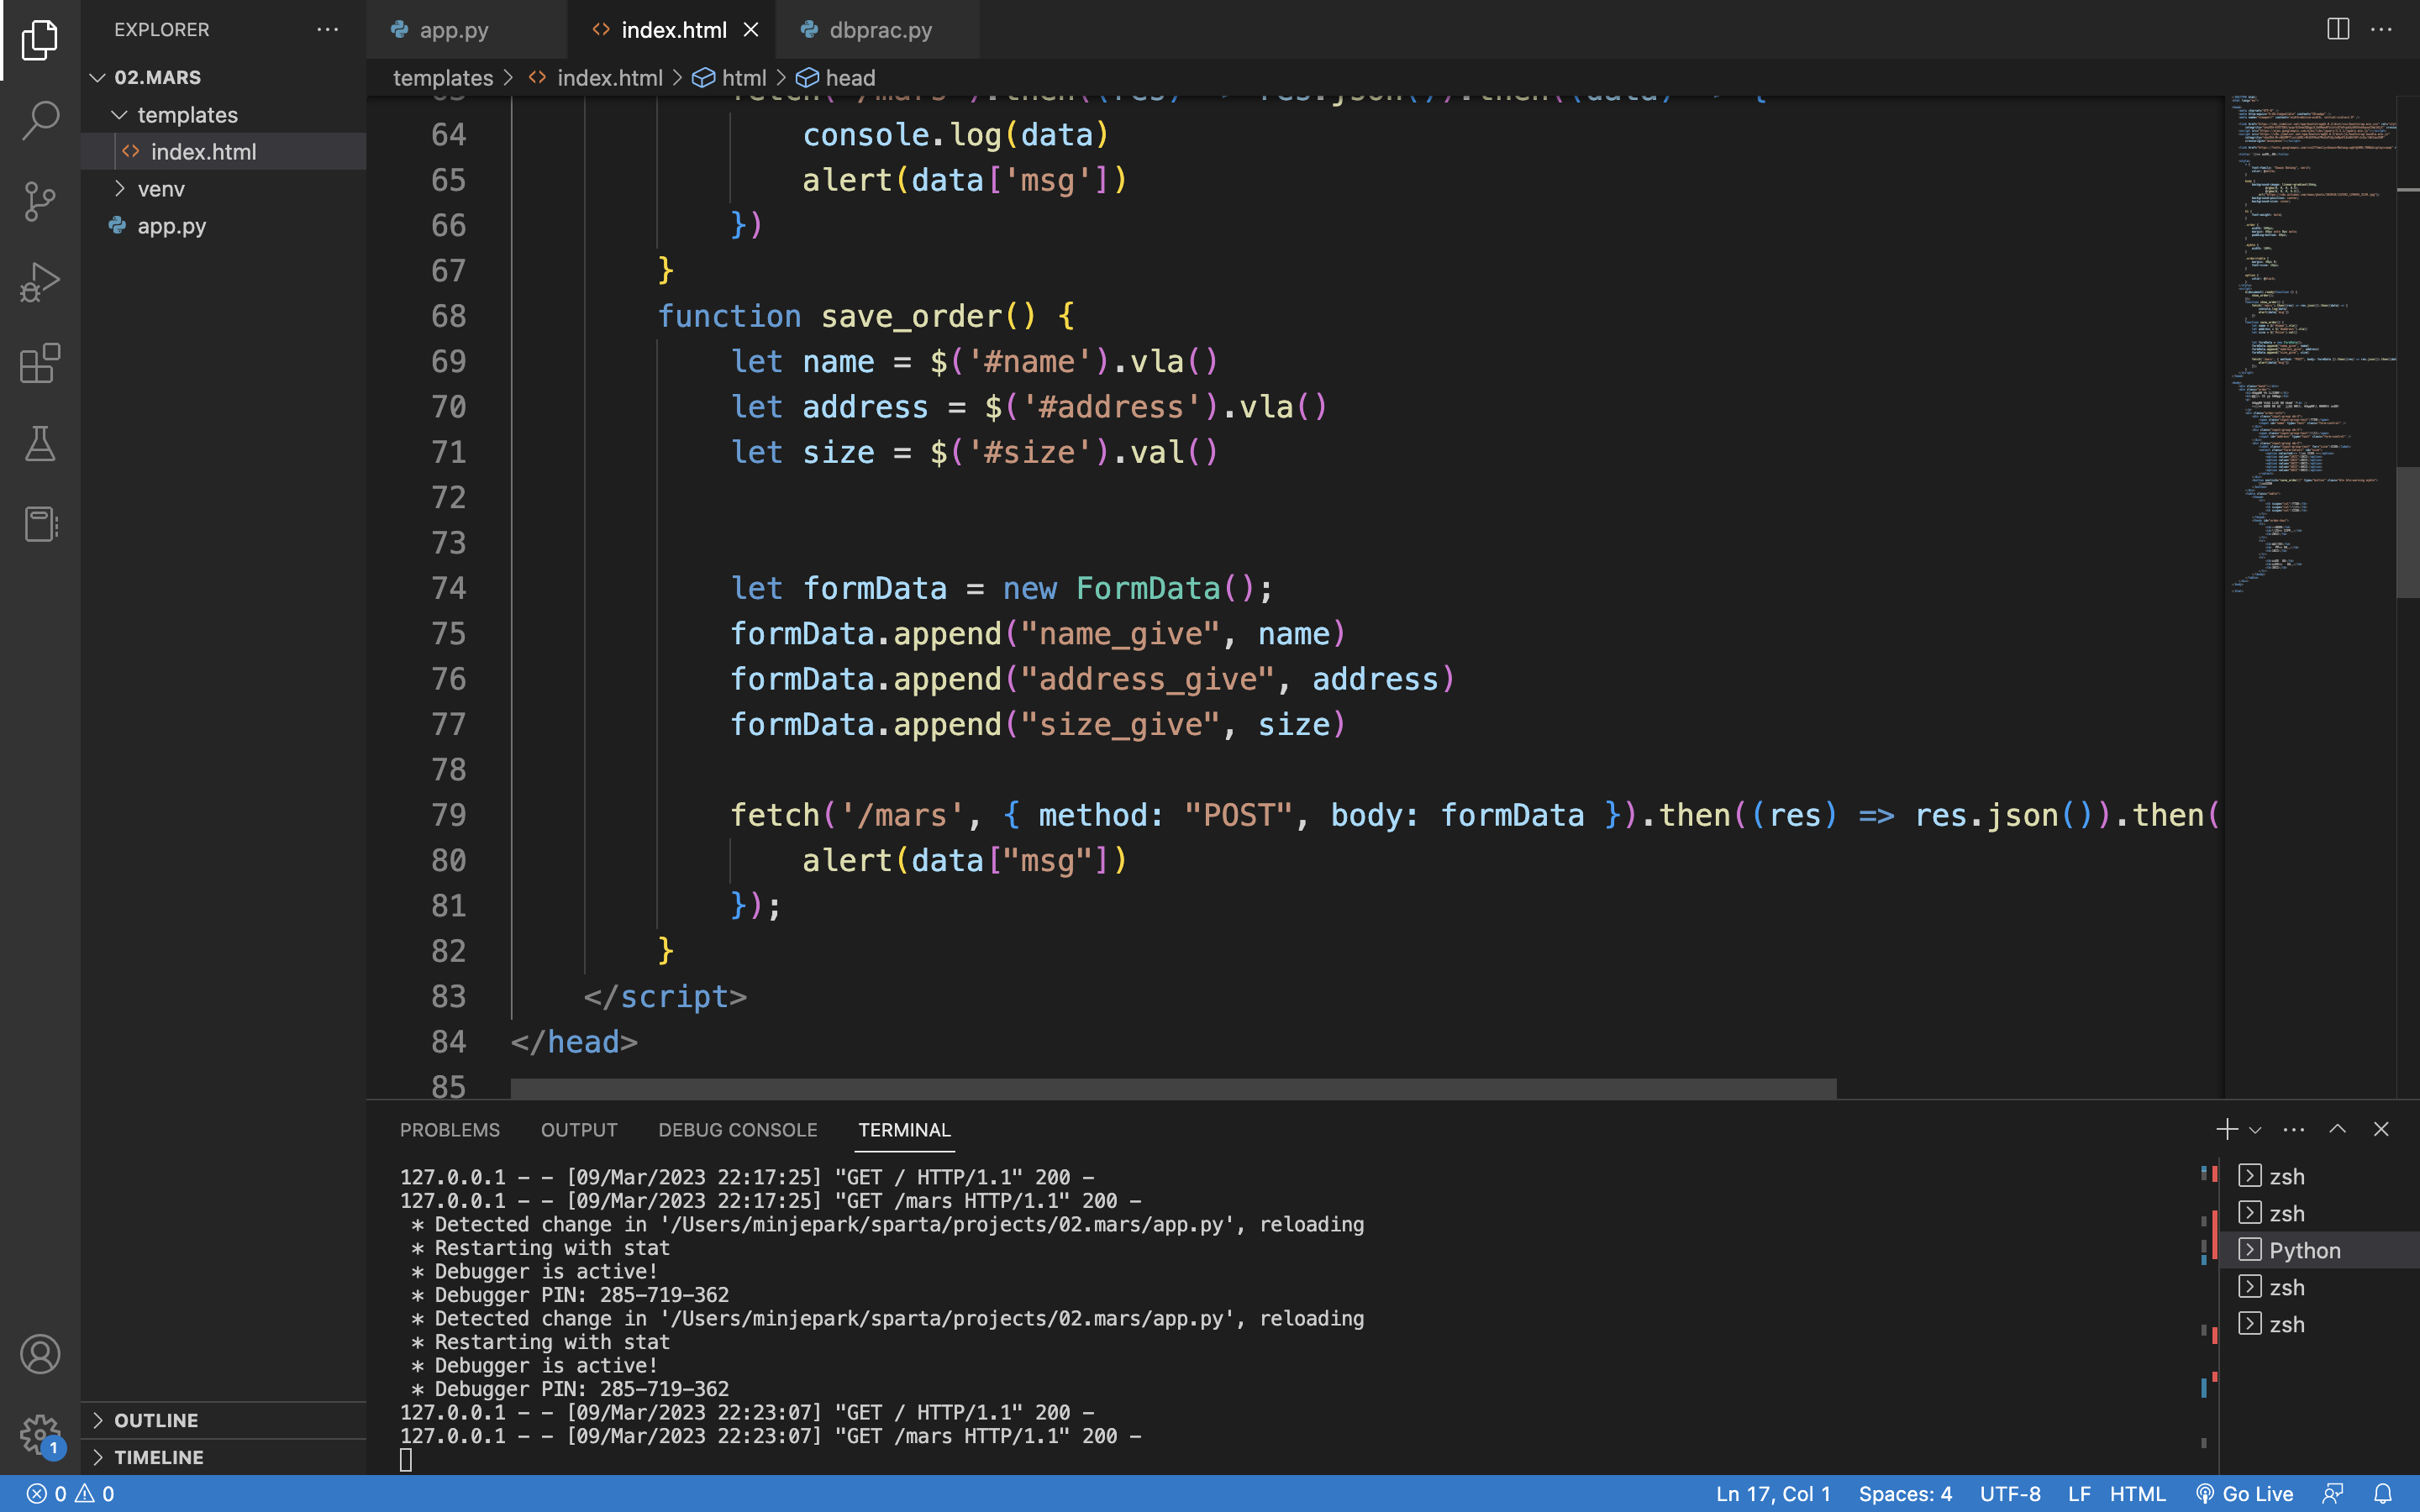Click templates in the breadcrumb
This screenshot has height=1512, width=2420.
[443, 78]
